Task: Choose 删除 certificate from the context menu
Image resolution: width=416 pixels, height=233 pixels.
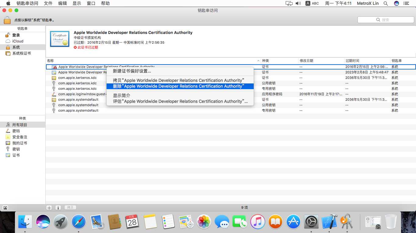Action: point(180,86)
